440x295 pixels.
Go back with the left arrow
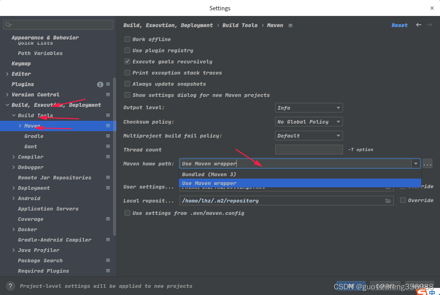418,25
